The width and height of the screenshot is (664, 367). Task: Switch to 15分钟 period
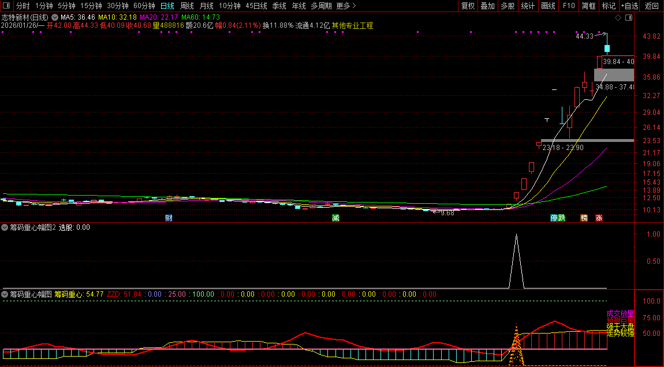pos(91,6)
